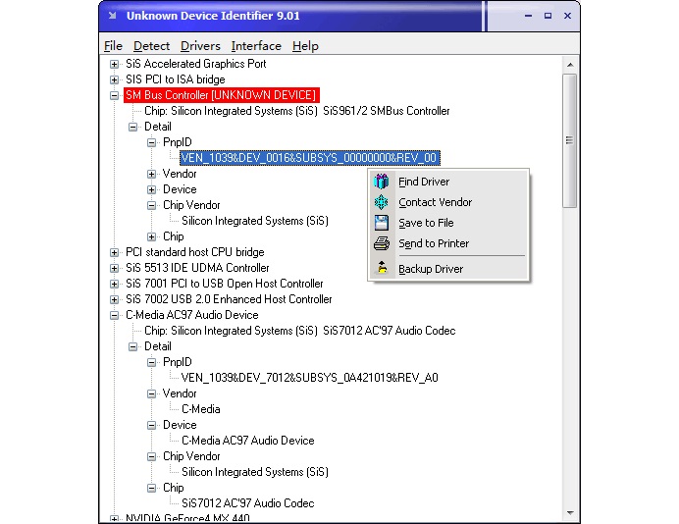Collapse C-Media AC97 Audio Device node
This screenshot has width=679, height=524.
point(114,315)
